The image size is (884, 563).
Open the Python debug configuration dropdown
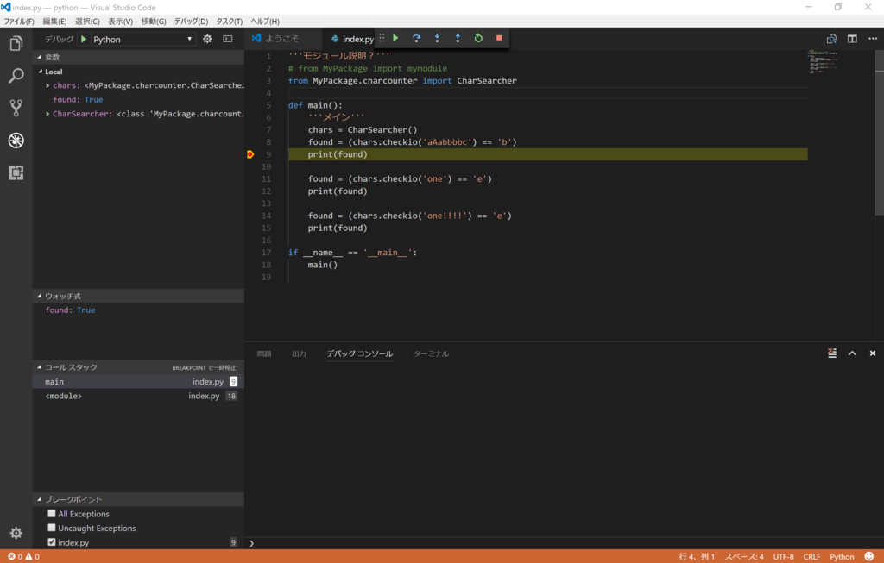tap(142, 40)
